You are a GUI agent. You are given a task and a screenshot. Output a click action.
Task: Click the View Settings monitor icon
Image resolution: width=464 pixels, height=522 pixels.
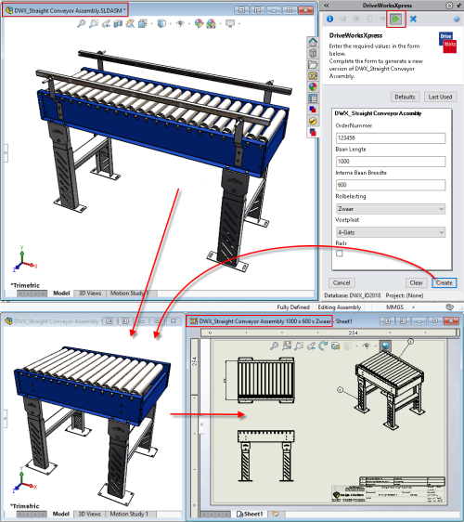[x=230, y=23]
